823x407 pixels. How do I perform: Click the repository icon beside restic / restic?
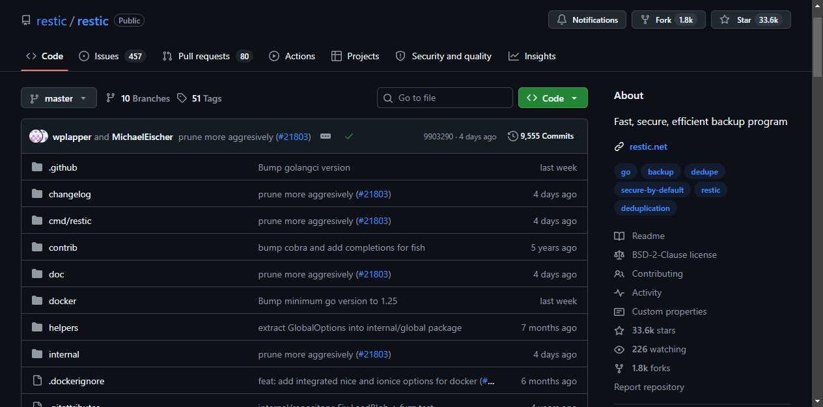pyautogui.click(x=26, y=20)
